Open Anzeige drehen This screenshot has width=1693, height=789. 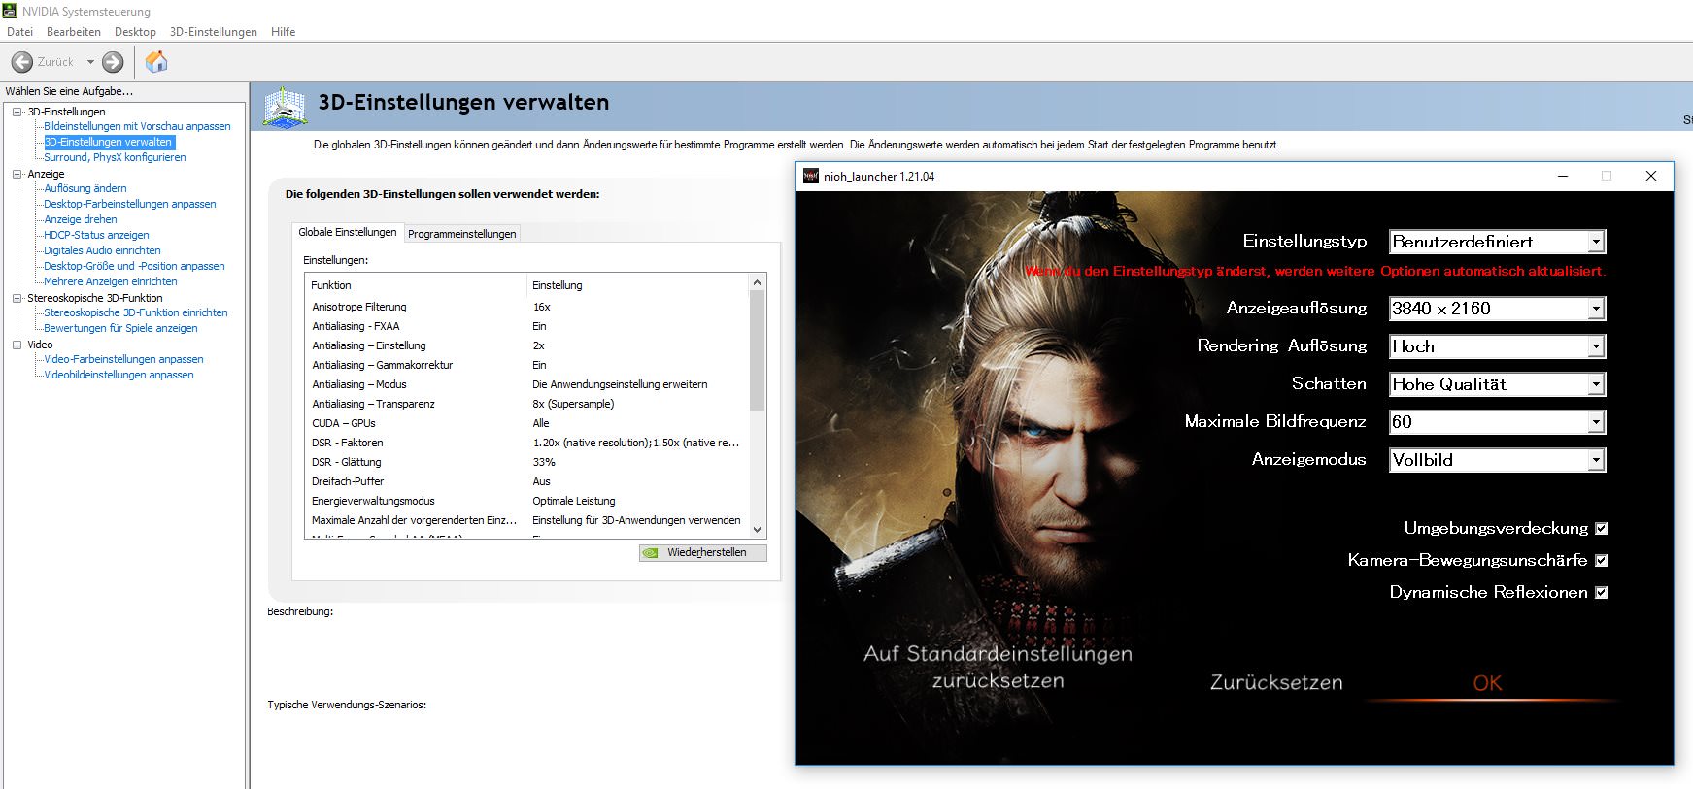(x=81, y=219)
